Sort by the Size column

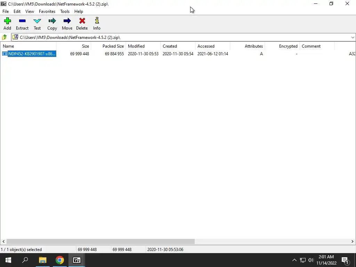(x=74, y=46)
